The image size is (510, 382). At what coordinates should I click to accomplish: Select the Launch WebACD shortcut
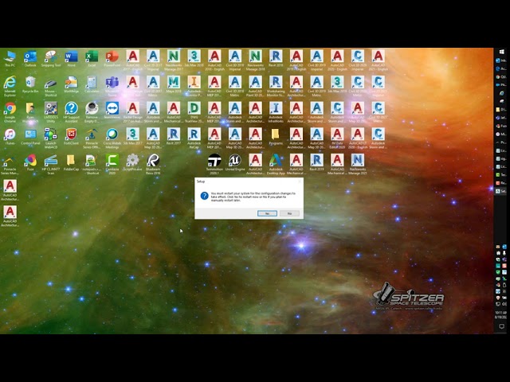click(51, 138)
